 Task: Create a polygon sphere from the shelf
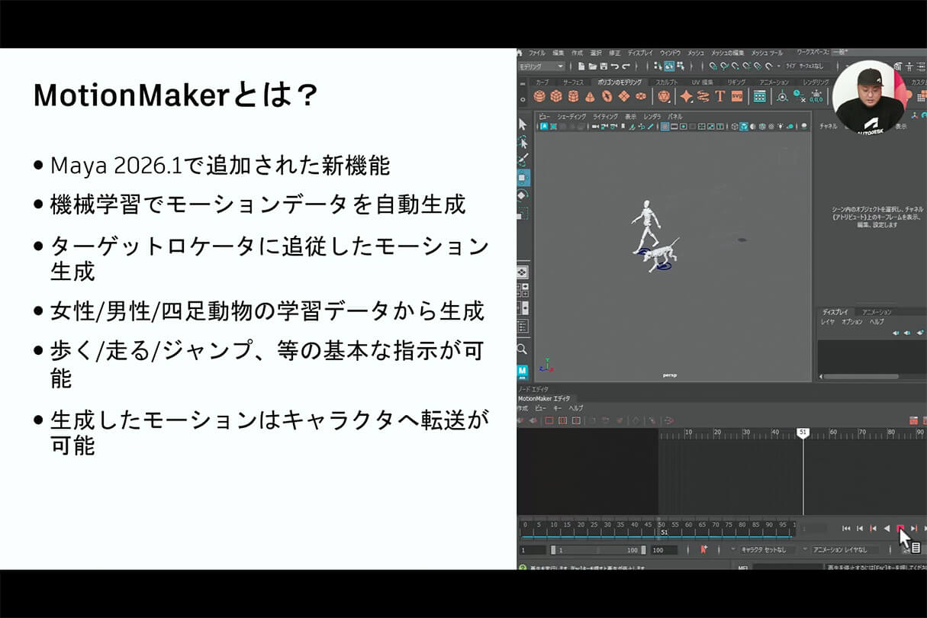[x=539, y=96]
